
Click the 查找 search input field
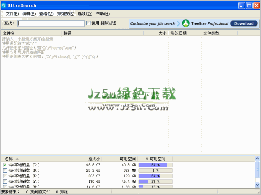(x=51, y=23)
